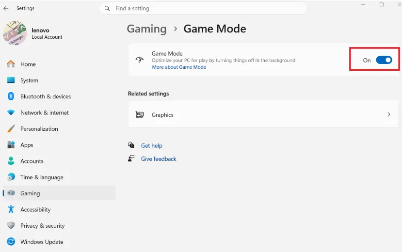Click the Get help headset icon
The height and width of the screenshot is (252, 402).
click(x=131, y=145)
